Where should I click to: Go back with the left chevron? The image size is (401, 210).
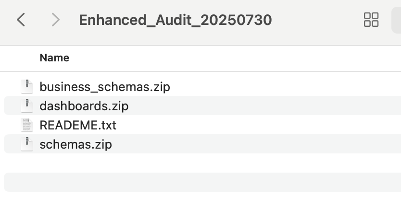[21, 20]
